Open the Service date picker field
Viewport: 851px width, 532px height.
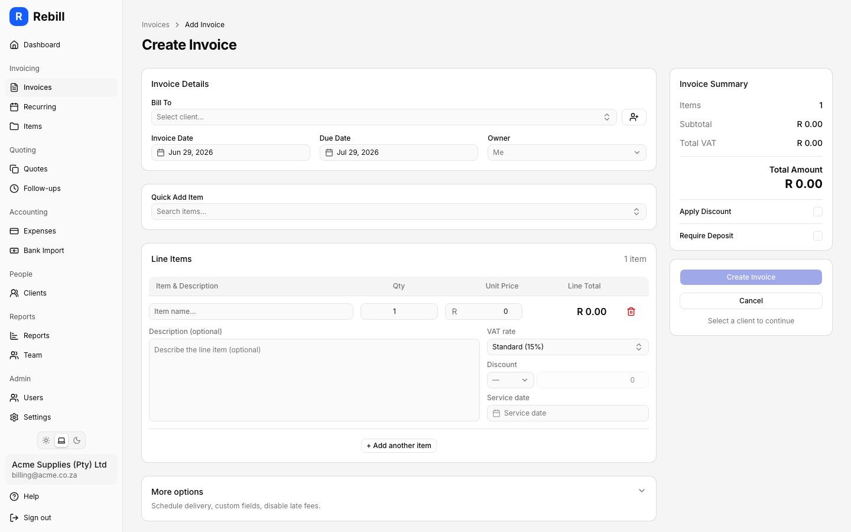coord(567,413)
